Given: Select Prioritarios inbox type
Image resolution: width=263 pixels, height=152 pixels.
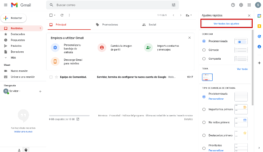Looking at the screenshot, I should [204, 148].
